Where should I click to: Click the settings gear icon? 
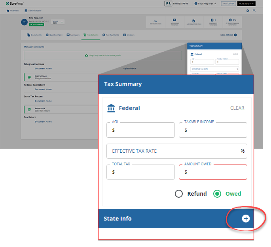[248, 11]
